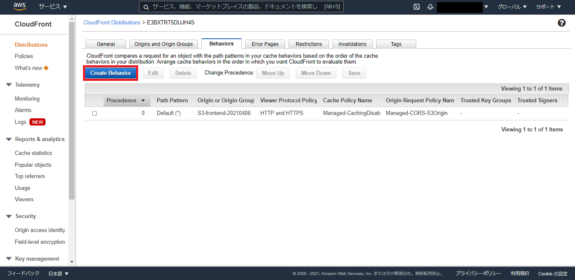Screen dimensions: 575x280
Task: Click the Path Pattern column header
Action: point(172,101)
